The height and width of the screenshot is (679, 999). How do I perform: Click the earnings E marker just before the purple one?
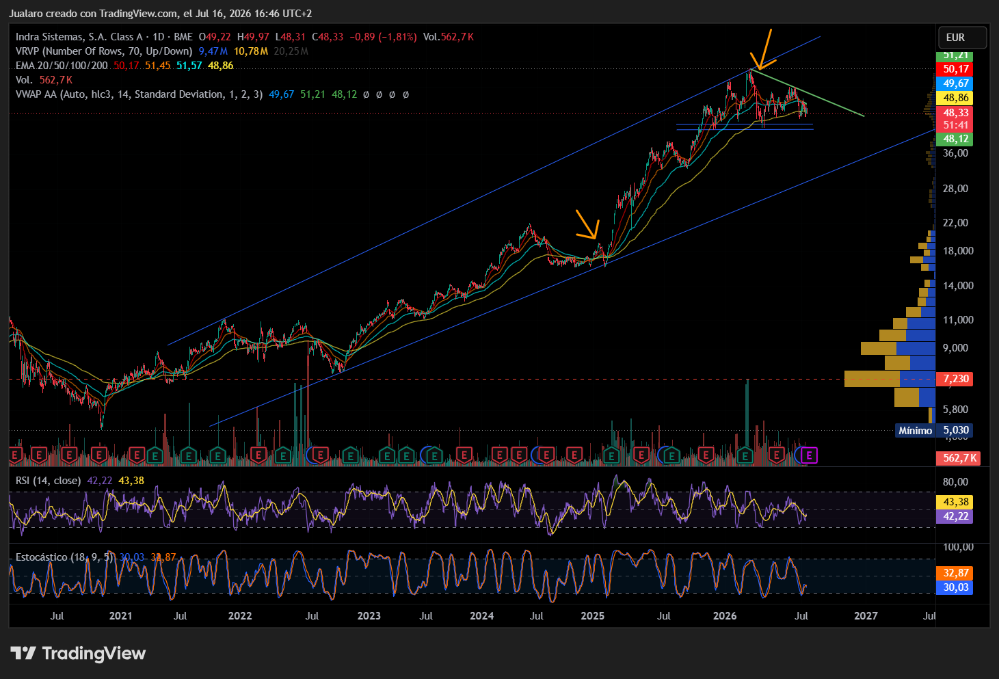coord(777,455)
